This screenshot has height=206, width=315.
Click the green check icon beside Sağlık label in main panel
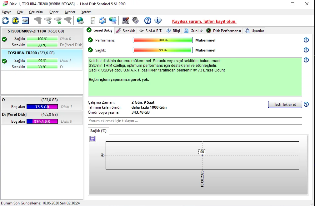(x=90, y=50)
